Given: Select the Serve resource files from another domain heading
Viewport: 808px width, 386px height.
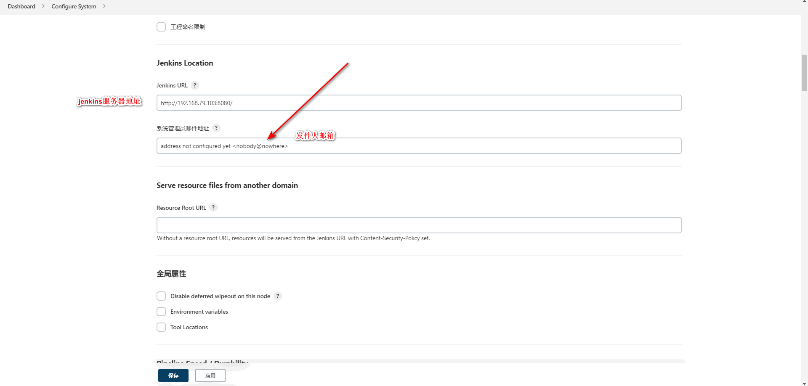Looking at the screenshot, I should click(x=227, y=185).
